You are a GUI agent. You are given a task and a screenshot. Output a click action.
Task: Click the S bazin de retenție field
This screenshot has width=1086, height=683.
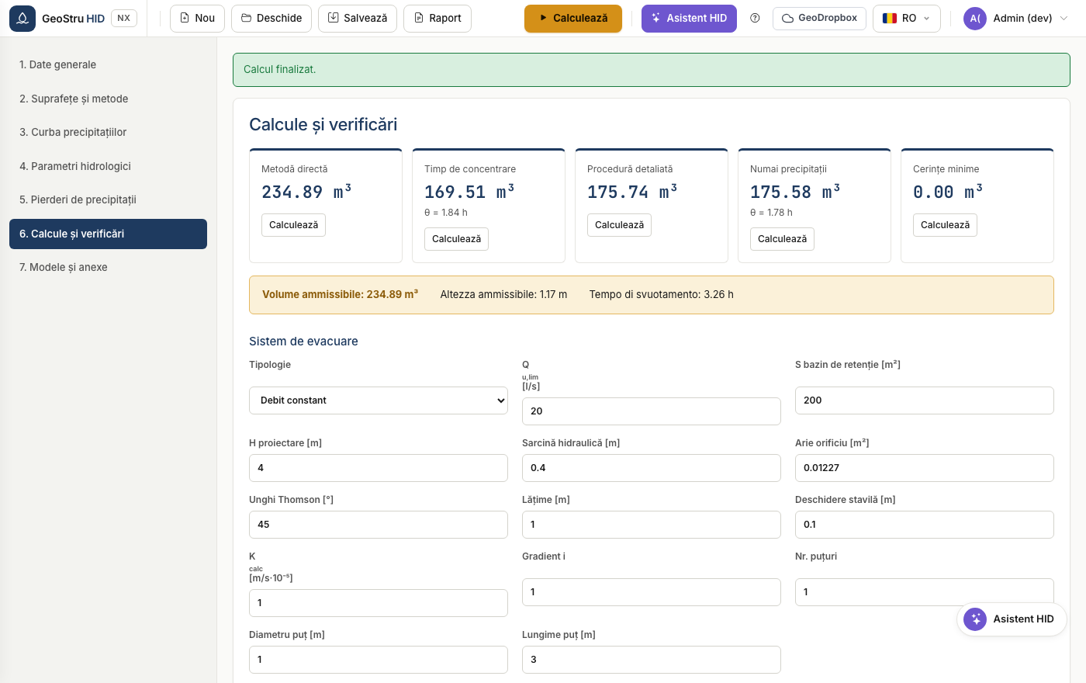tap(925, 400)
